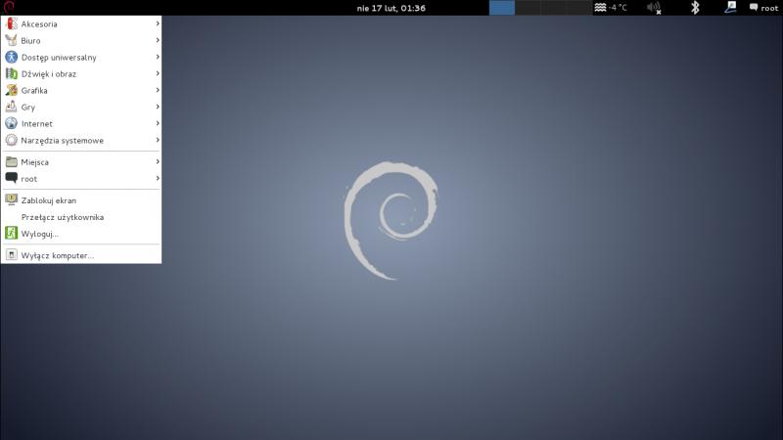This screenshot has width=783, height=440.
Task: Open the weather indicator showing -4 °C
Action: 611,8
